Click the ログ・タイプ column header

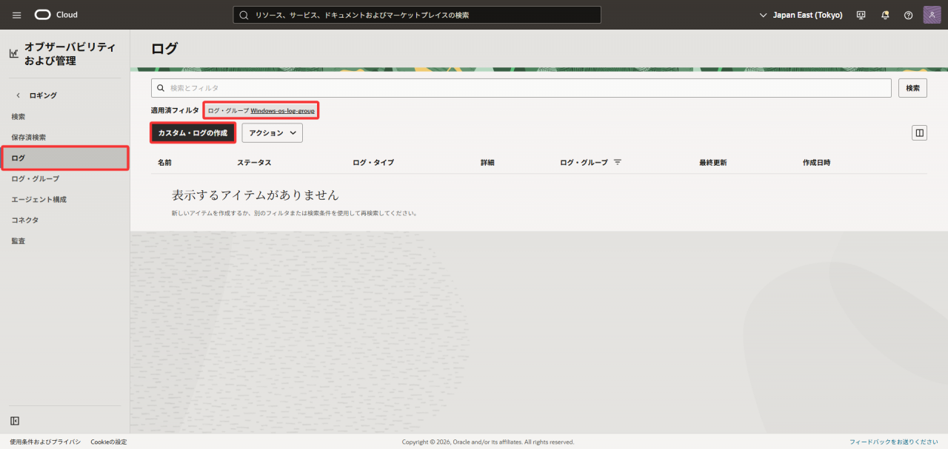[373, 162]
